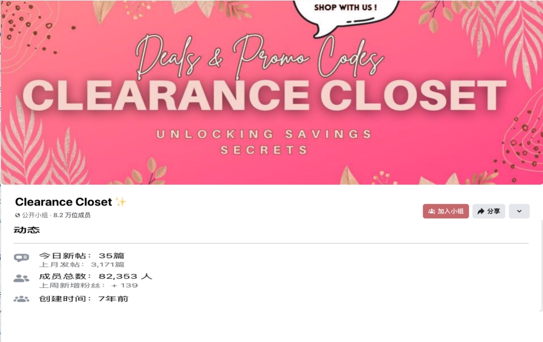Click the 今日新帖: 35篇 stat line
543x342 pixels.
81,256
